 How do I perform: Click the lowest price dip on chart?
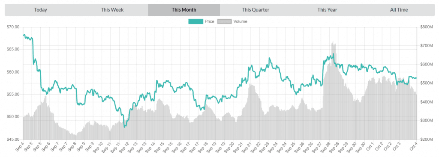(x=124, y=127)
